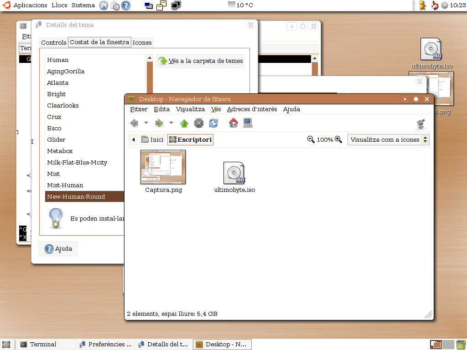Select the Glider theme
Image resolution: width=467 pixels, height=350 pixels.
[84, 139]
